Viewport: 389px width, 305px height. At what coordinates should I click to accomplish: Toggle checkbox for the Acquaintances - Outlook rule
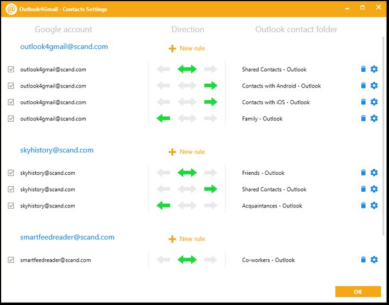(11, 206)
